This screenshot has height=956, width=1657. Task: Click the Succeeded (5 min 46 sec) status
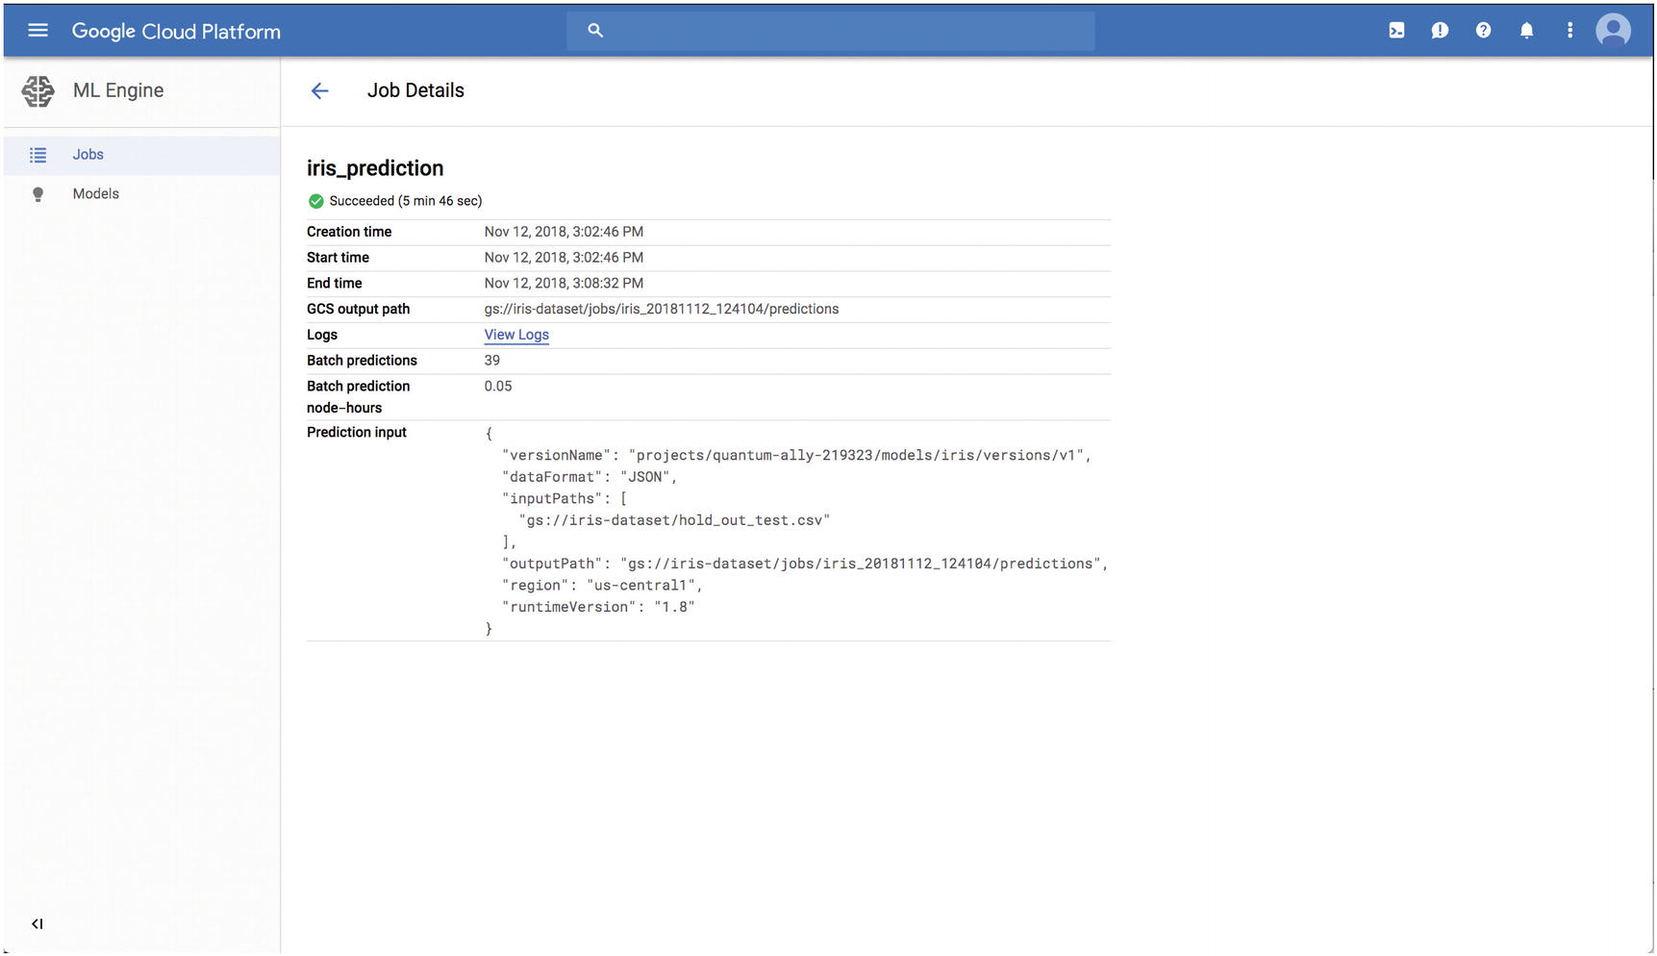(406, 201)
